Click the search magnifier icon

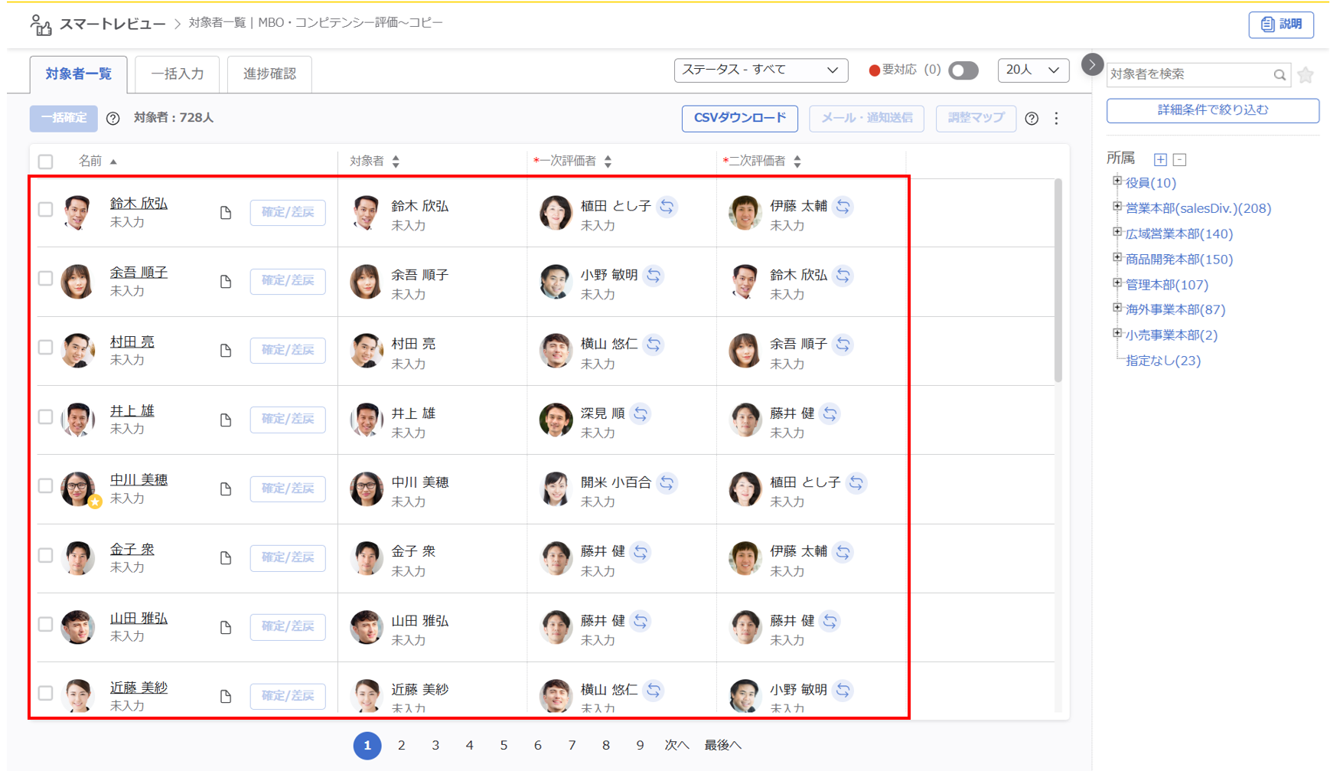(1279, 74)
